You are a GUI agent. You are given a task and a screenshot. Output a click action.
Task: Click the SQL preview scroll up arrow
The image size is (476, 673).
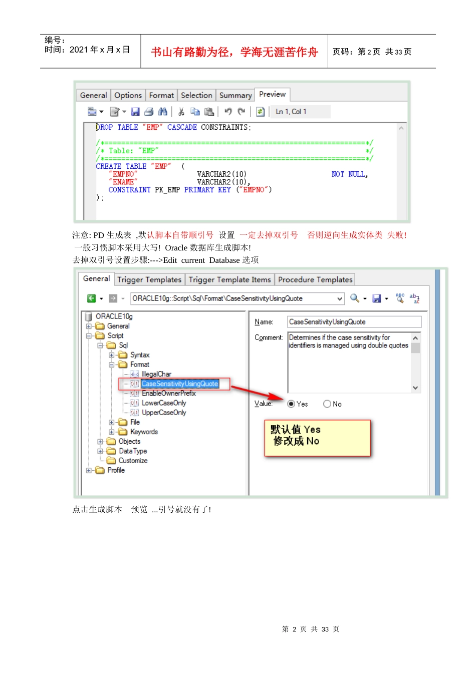point(401,128)
